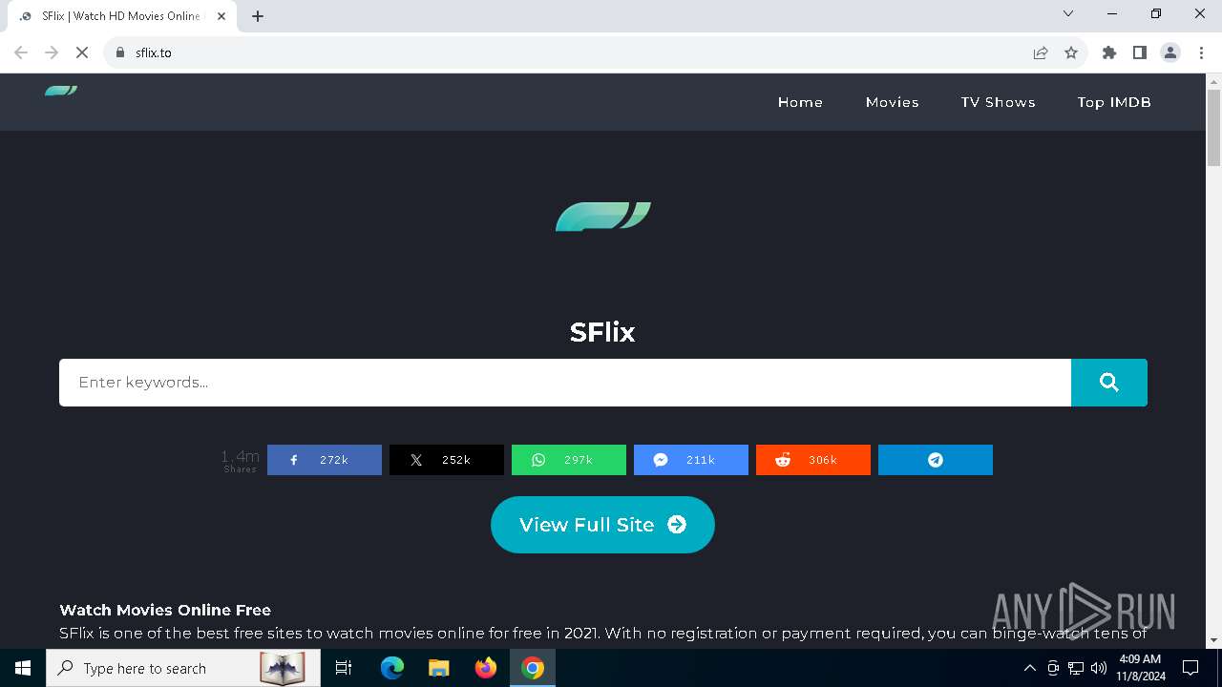Click View Full Site button
The height and width of the screenshot is (687, 1222).
pos(602,525)
